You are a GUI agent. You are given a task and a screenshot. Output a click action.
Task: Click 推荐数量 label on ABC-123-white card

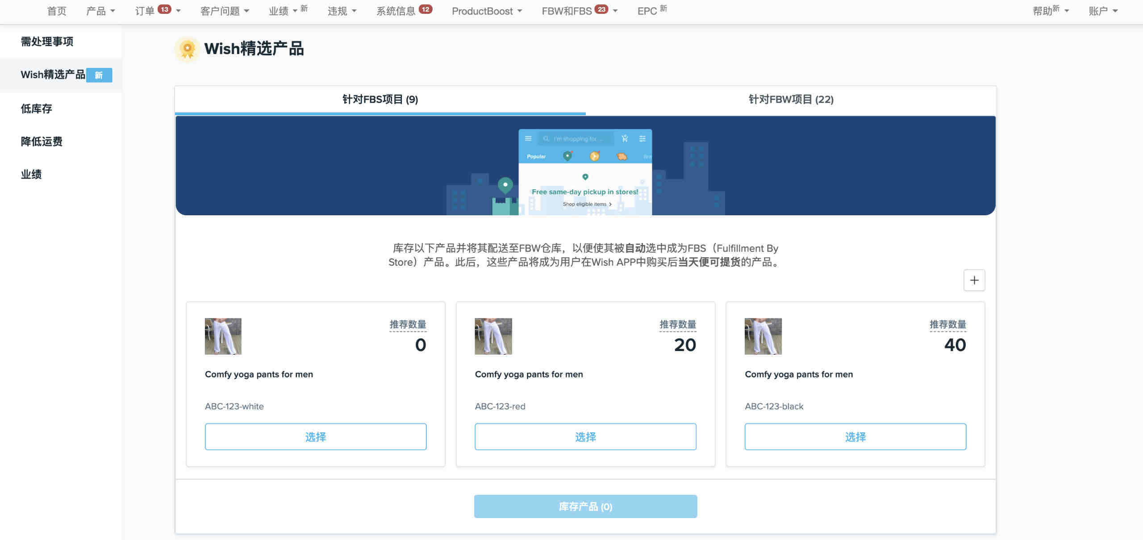408,325
